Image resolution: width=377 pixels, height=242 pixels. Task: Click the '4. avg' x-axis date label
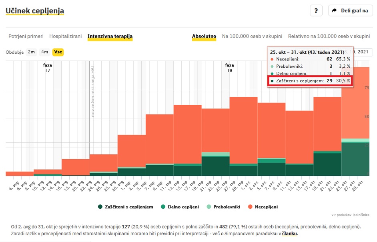[14, 186]
